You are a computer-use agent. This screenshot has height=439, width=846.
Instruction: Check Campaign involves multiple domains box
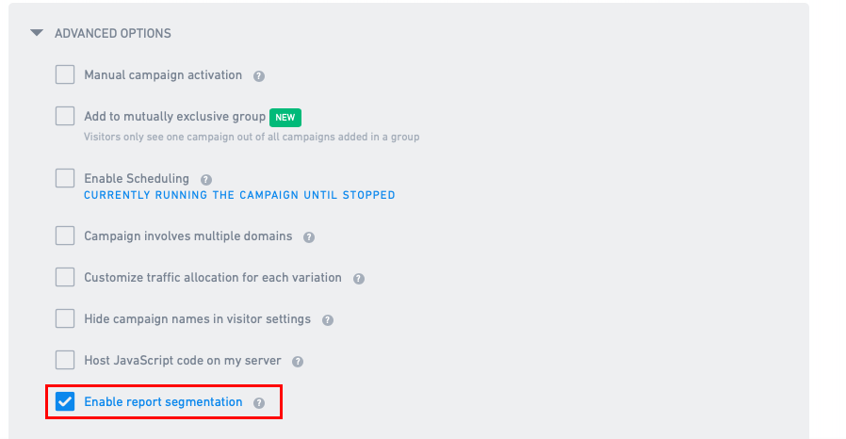tap(65, 236)
